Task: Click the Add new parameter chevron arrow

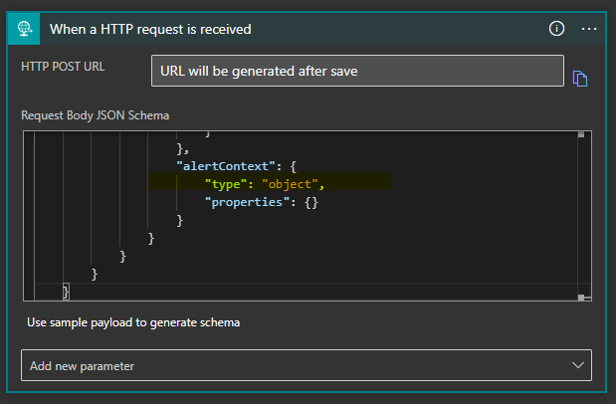Action: coord(577,365)
